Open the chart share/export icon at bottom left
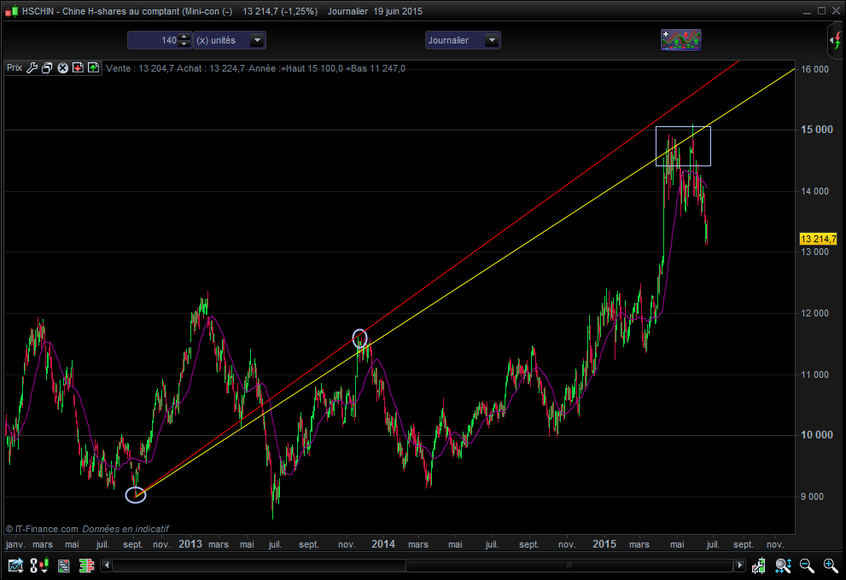Viewport: 846px width, 580px height. [15, 565]
